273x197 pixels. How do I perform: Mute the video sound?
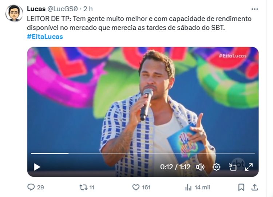(x=200, y=167)
